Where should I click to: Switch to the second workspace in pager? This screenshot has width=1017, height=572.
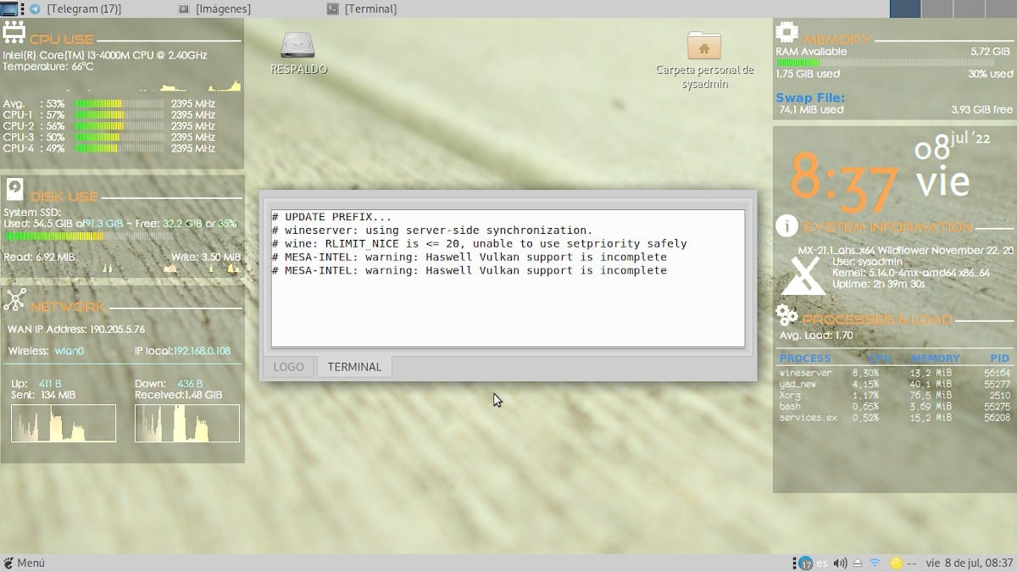936,8
